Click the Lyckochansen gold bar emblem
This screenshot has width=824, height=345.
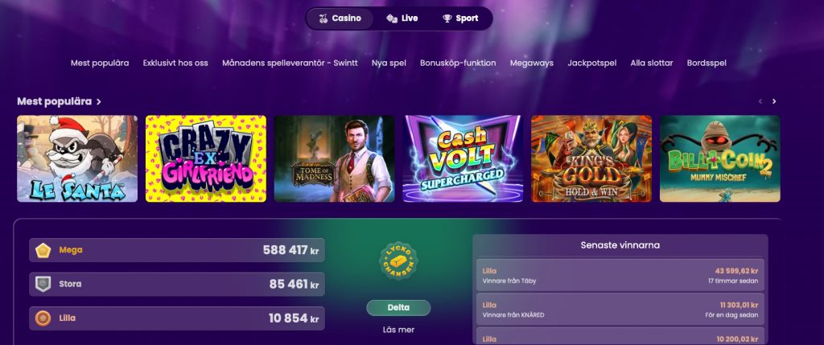(x=398, y=261)
